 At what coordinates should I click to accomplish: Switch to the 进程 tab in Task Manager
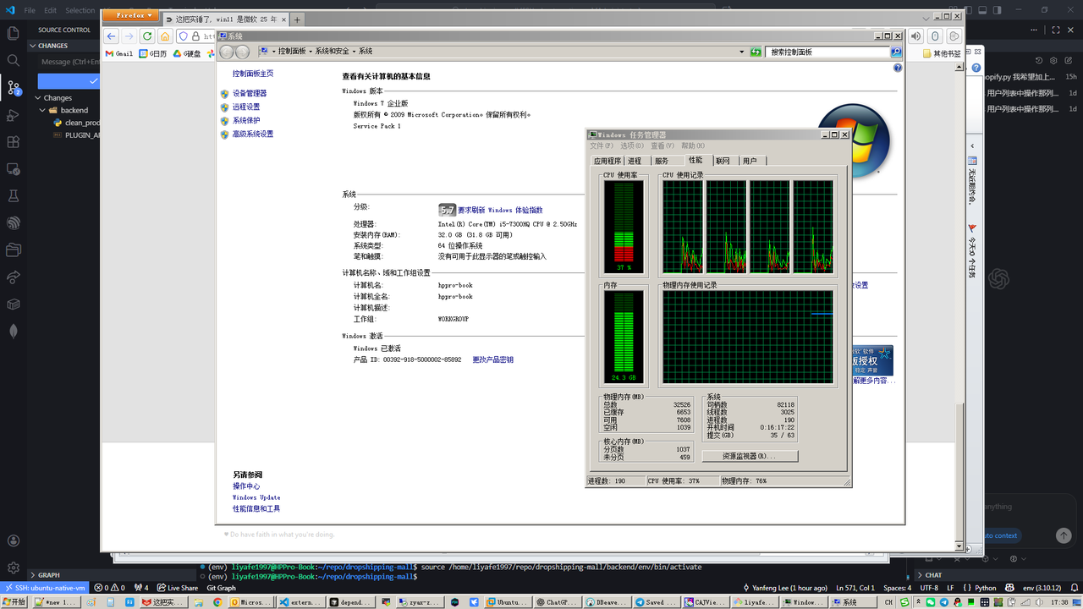tap(635, 161)
